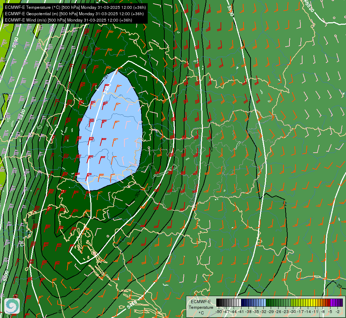Viewport: 346px width, 318px height.
Task: Click the -44 label on temperature legend
Action: click(234, 312)
